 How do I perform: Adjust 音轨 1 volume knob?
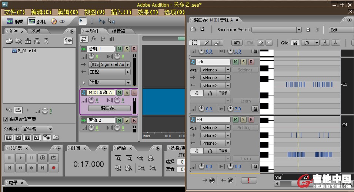click(x=91, y=56)
